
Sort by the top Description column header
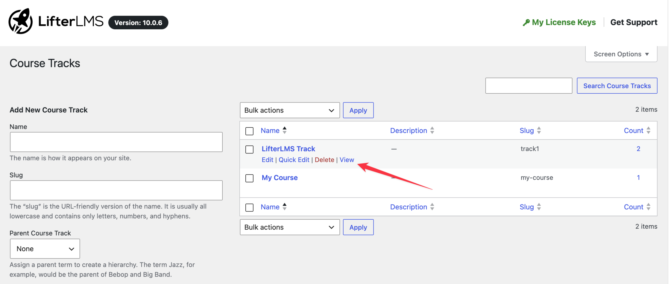pyautogui.click(x=408, y=130)
